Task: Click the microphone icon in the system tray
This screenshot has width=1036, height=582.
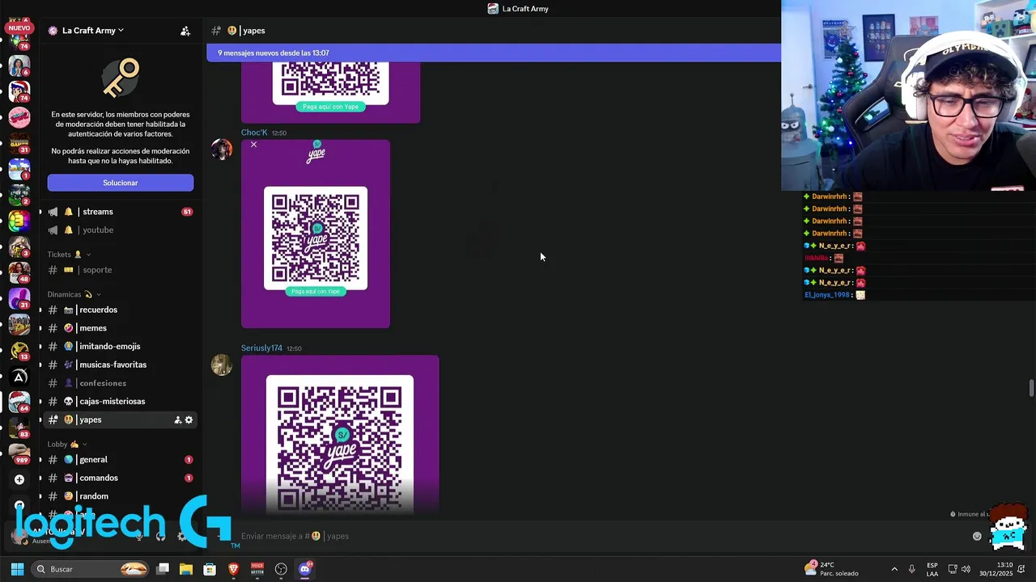Action: [x=911, y=569]
